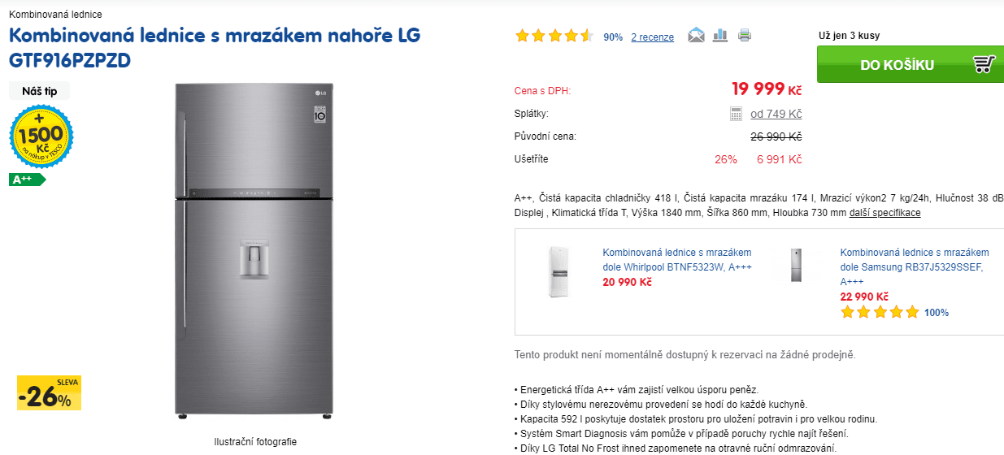Open Kombinovaná lednice breadcrumb category
Image resolution: width=1004 pixels, height=455 pixels.
point(55,15)
